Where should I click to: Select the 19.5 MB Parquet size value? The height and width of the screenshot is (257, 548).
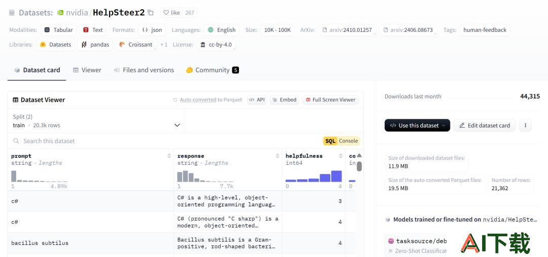point(398,188)
